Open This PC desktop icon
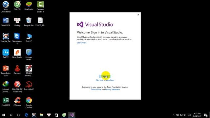 (29, 38)
